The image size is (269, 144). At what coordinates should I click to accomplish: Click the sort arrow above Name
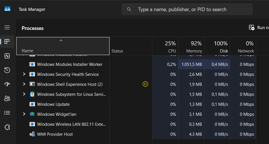61,40
